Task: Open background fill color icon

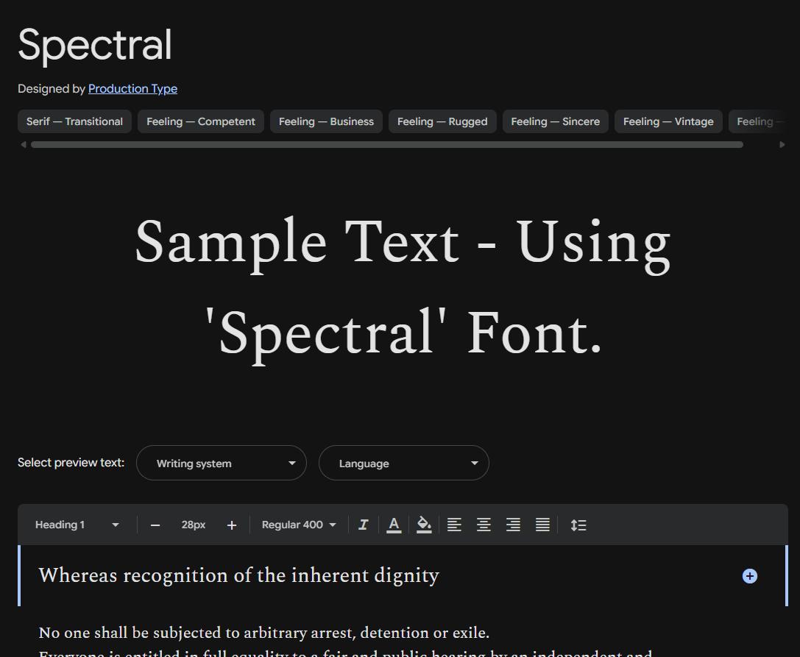Action: click(x=424, y=525)
